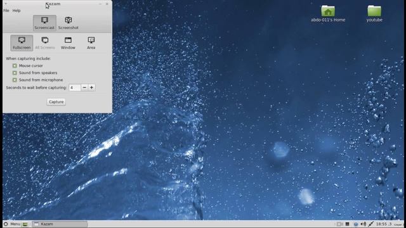Open the Mint Menu in taskbar
Screen dimensions: 406x228
[x=12, y=224]
